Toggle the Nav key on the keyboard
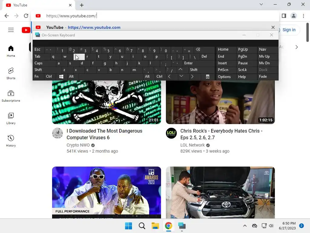 tap(268, 49)
